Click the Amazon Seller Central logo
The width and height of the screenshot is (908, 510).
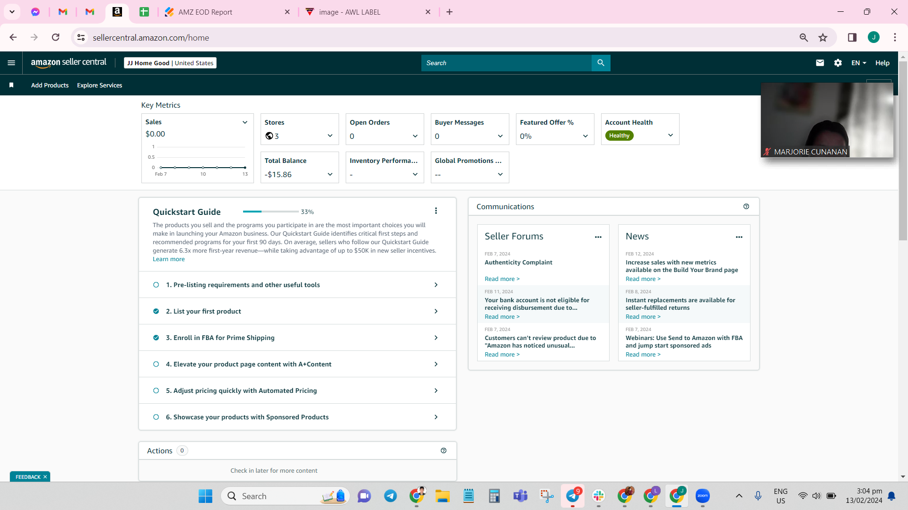point(69,63)
